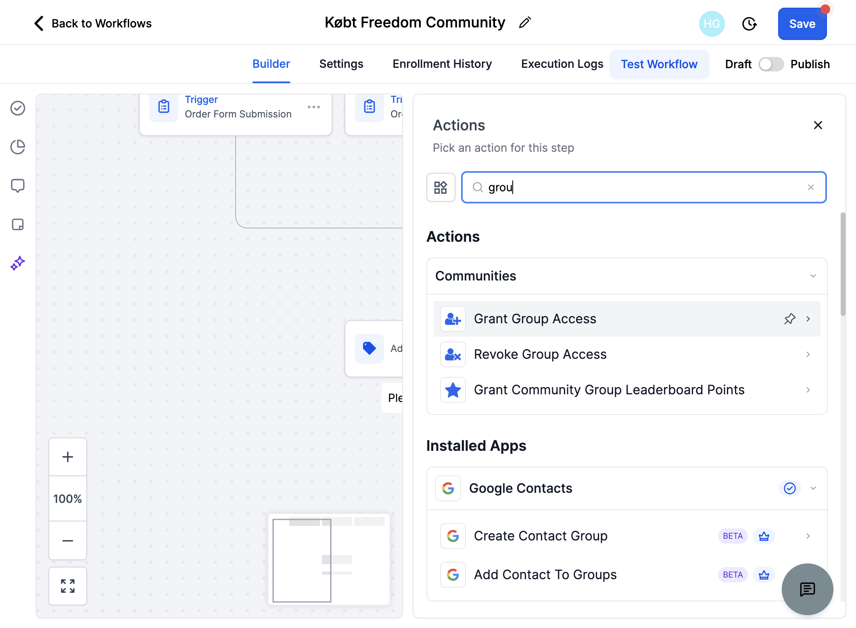The height and width of the screenshot is (628, 856).
Task: Switch to the Builder tab
Action: coord(271,64)
